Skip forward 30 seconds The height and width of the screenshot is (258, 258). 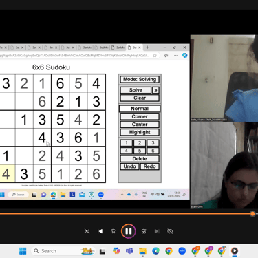coord(144,231)
